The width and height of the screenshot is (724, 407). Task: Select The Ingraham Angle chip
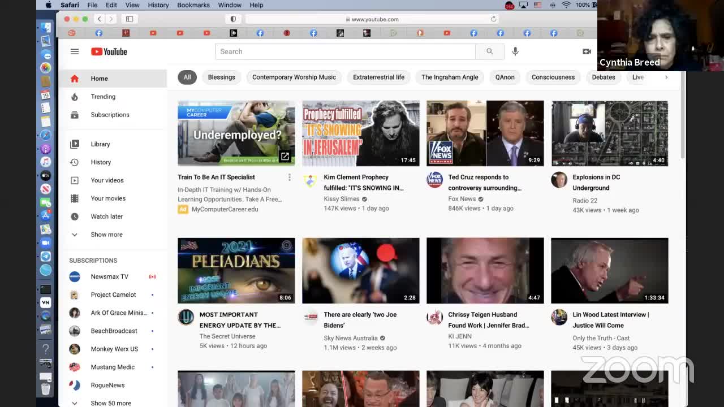click(450, 77)
